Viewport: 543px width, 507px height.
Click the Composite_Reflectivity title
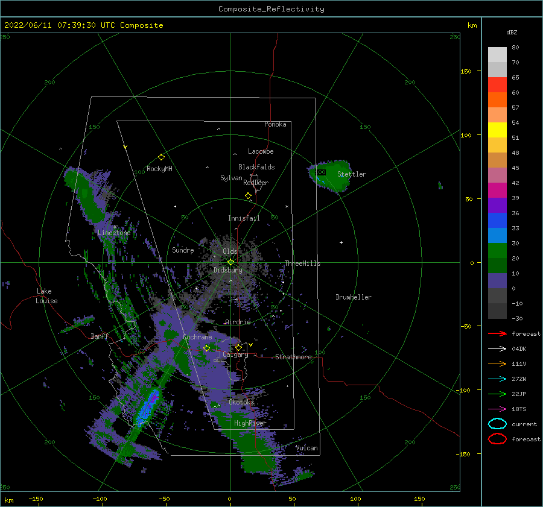[x=271, y=9]
